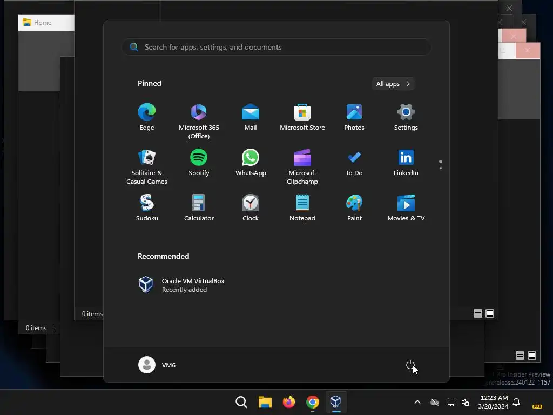Open the Mail app
The width and height of the screenshot is (553, 415).
click(x=251, y=117)
